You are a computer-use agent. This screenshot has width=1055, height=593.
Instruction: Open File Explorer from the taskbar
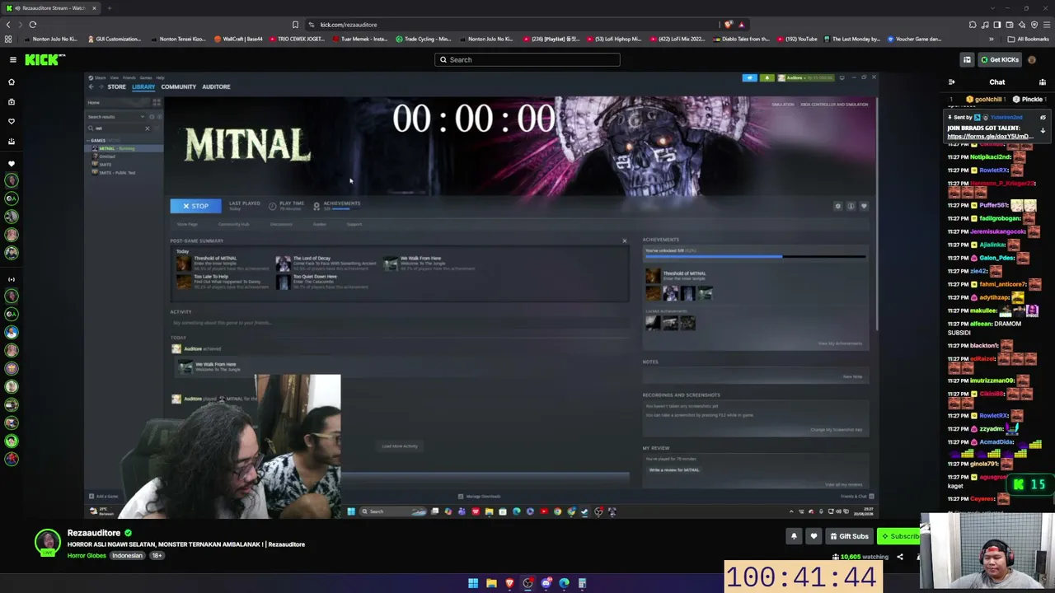[x=491, y=583]
